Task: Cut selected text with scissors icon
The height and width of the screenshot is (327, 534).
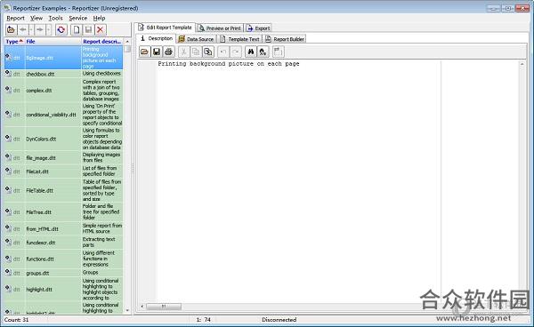Action: [183, 52]
